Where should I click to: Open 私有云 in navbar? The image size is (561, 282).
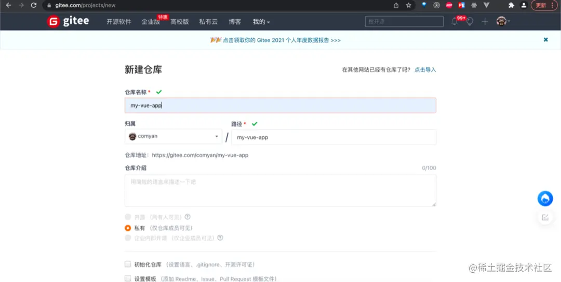point(209,22)
